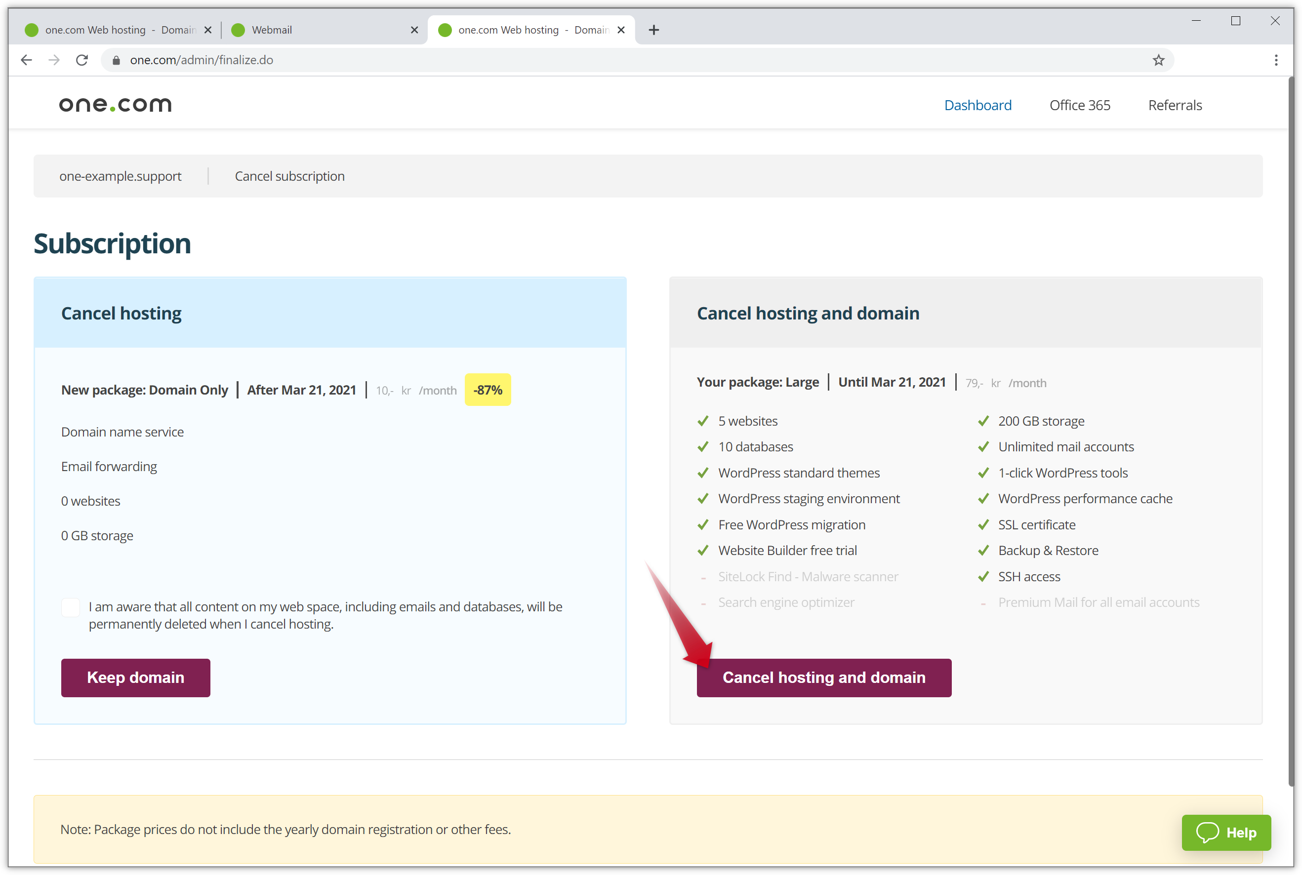1302x875 pixels.
Task: Click the Help chat widget button
Action: coord(1225,833)
